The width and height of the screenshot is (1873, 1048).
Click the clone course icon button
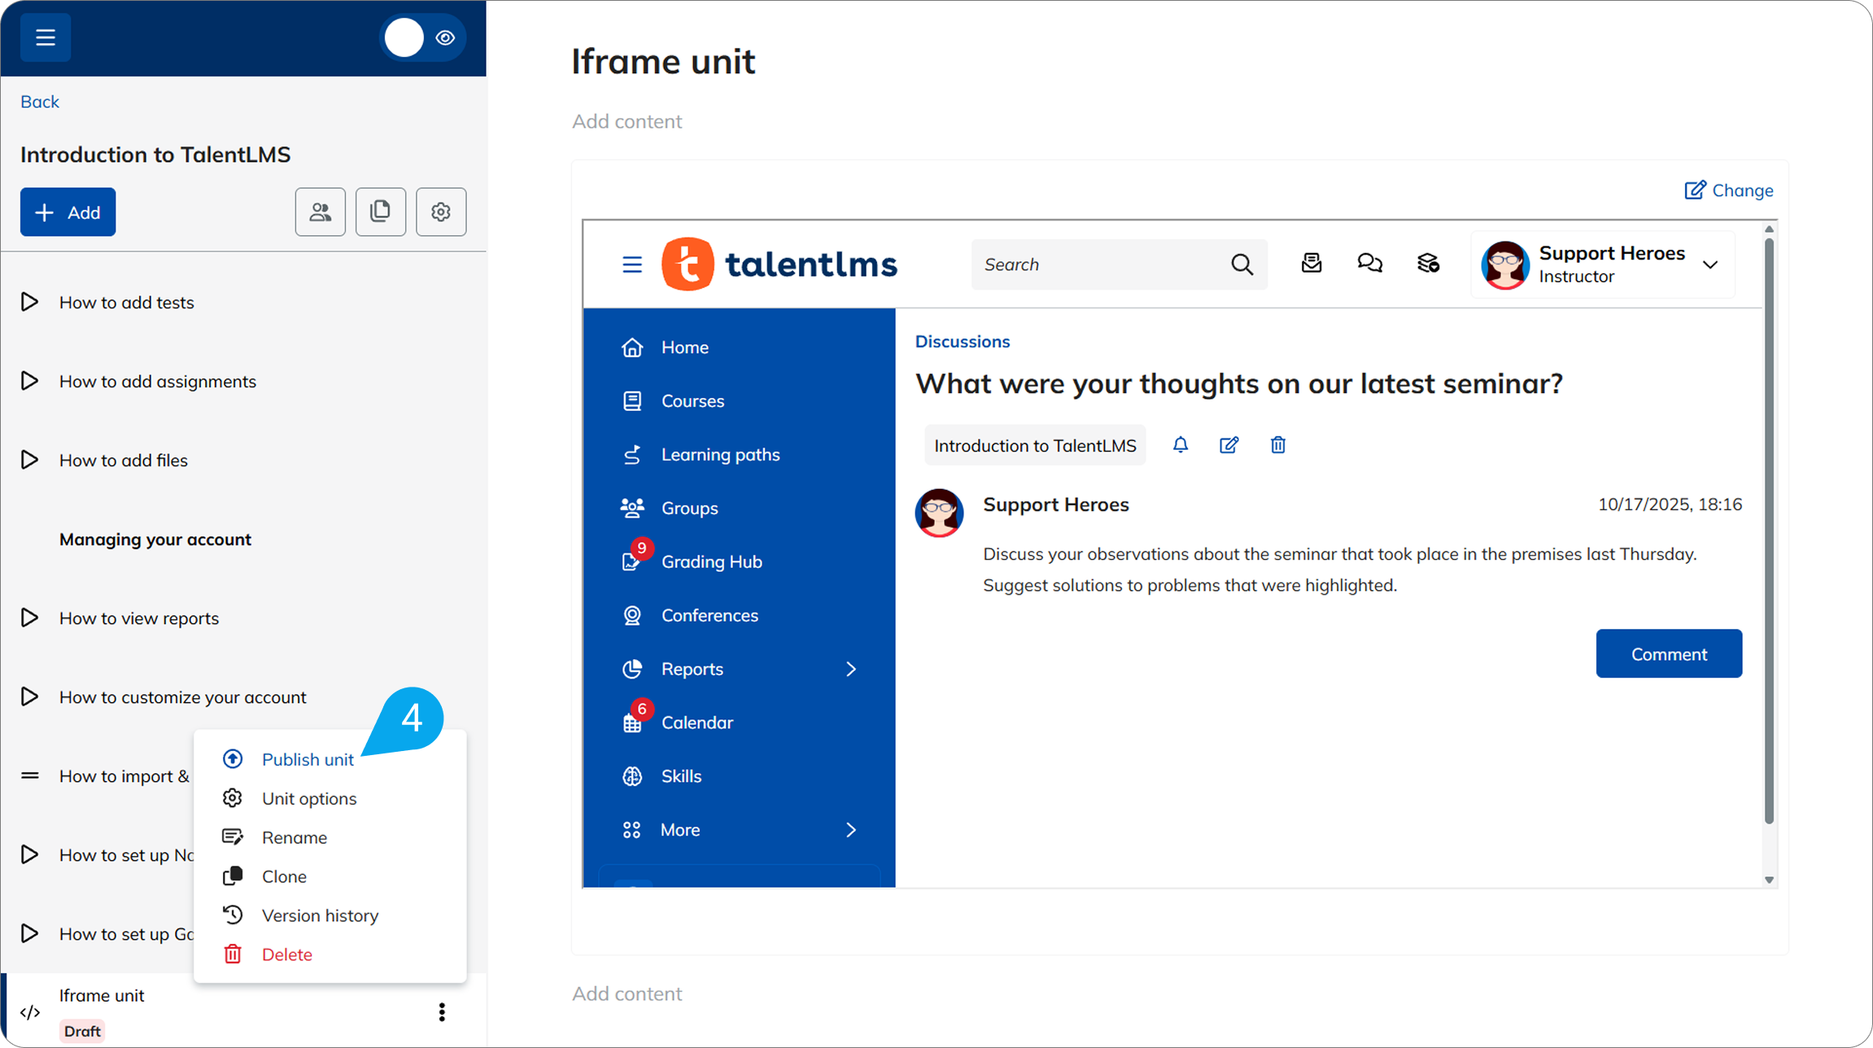coord(380,212)
